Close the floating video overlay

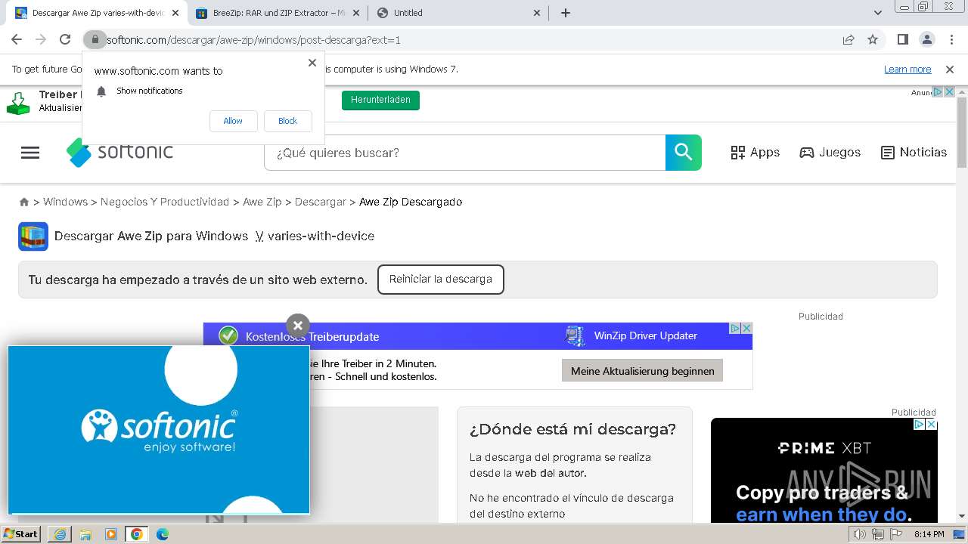(298, 326)
